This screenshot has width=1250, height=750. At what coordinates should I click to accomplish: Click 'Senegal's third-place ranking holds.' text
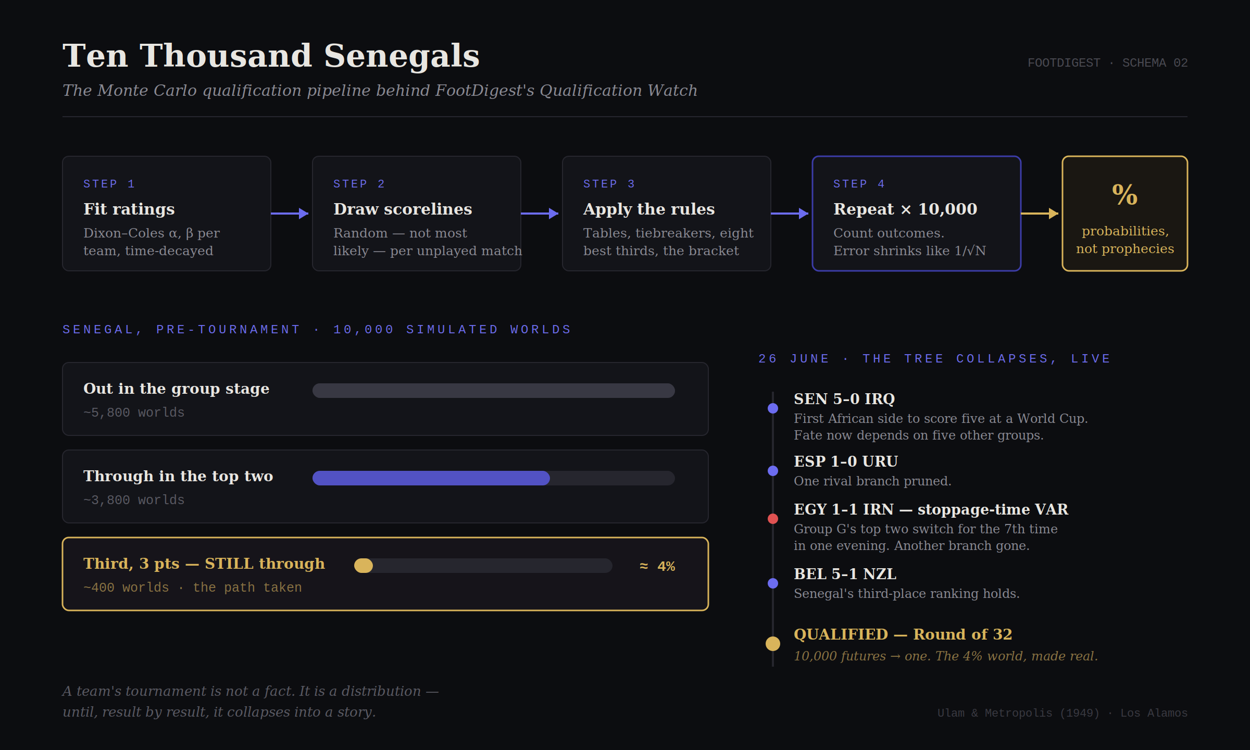[907, 594]
